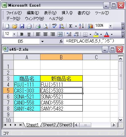This screenshot has width=126, height=137.
Task: Click the envelope email icon
Action: pyautogui.click(x=29, y=26)
